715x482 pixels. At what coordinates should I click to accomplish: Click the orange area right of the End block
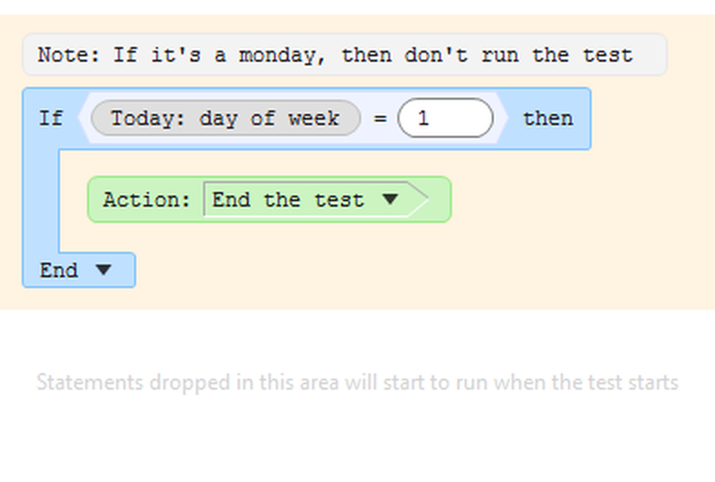click(x=363, y=272)
